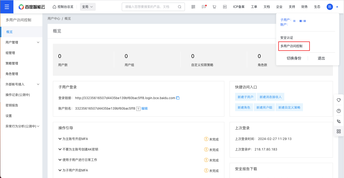Viewport: 344px width, 178px height.
Task: Click 切换身份 in the user menu
Action: point(294,58)
